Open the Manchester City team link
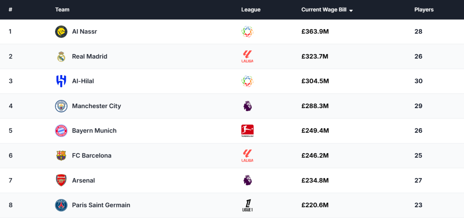The width and height of the screenshot is (464, 218). (x=97, y=106)
